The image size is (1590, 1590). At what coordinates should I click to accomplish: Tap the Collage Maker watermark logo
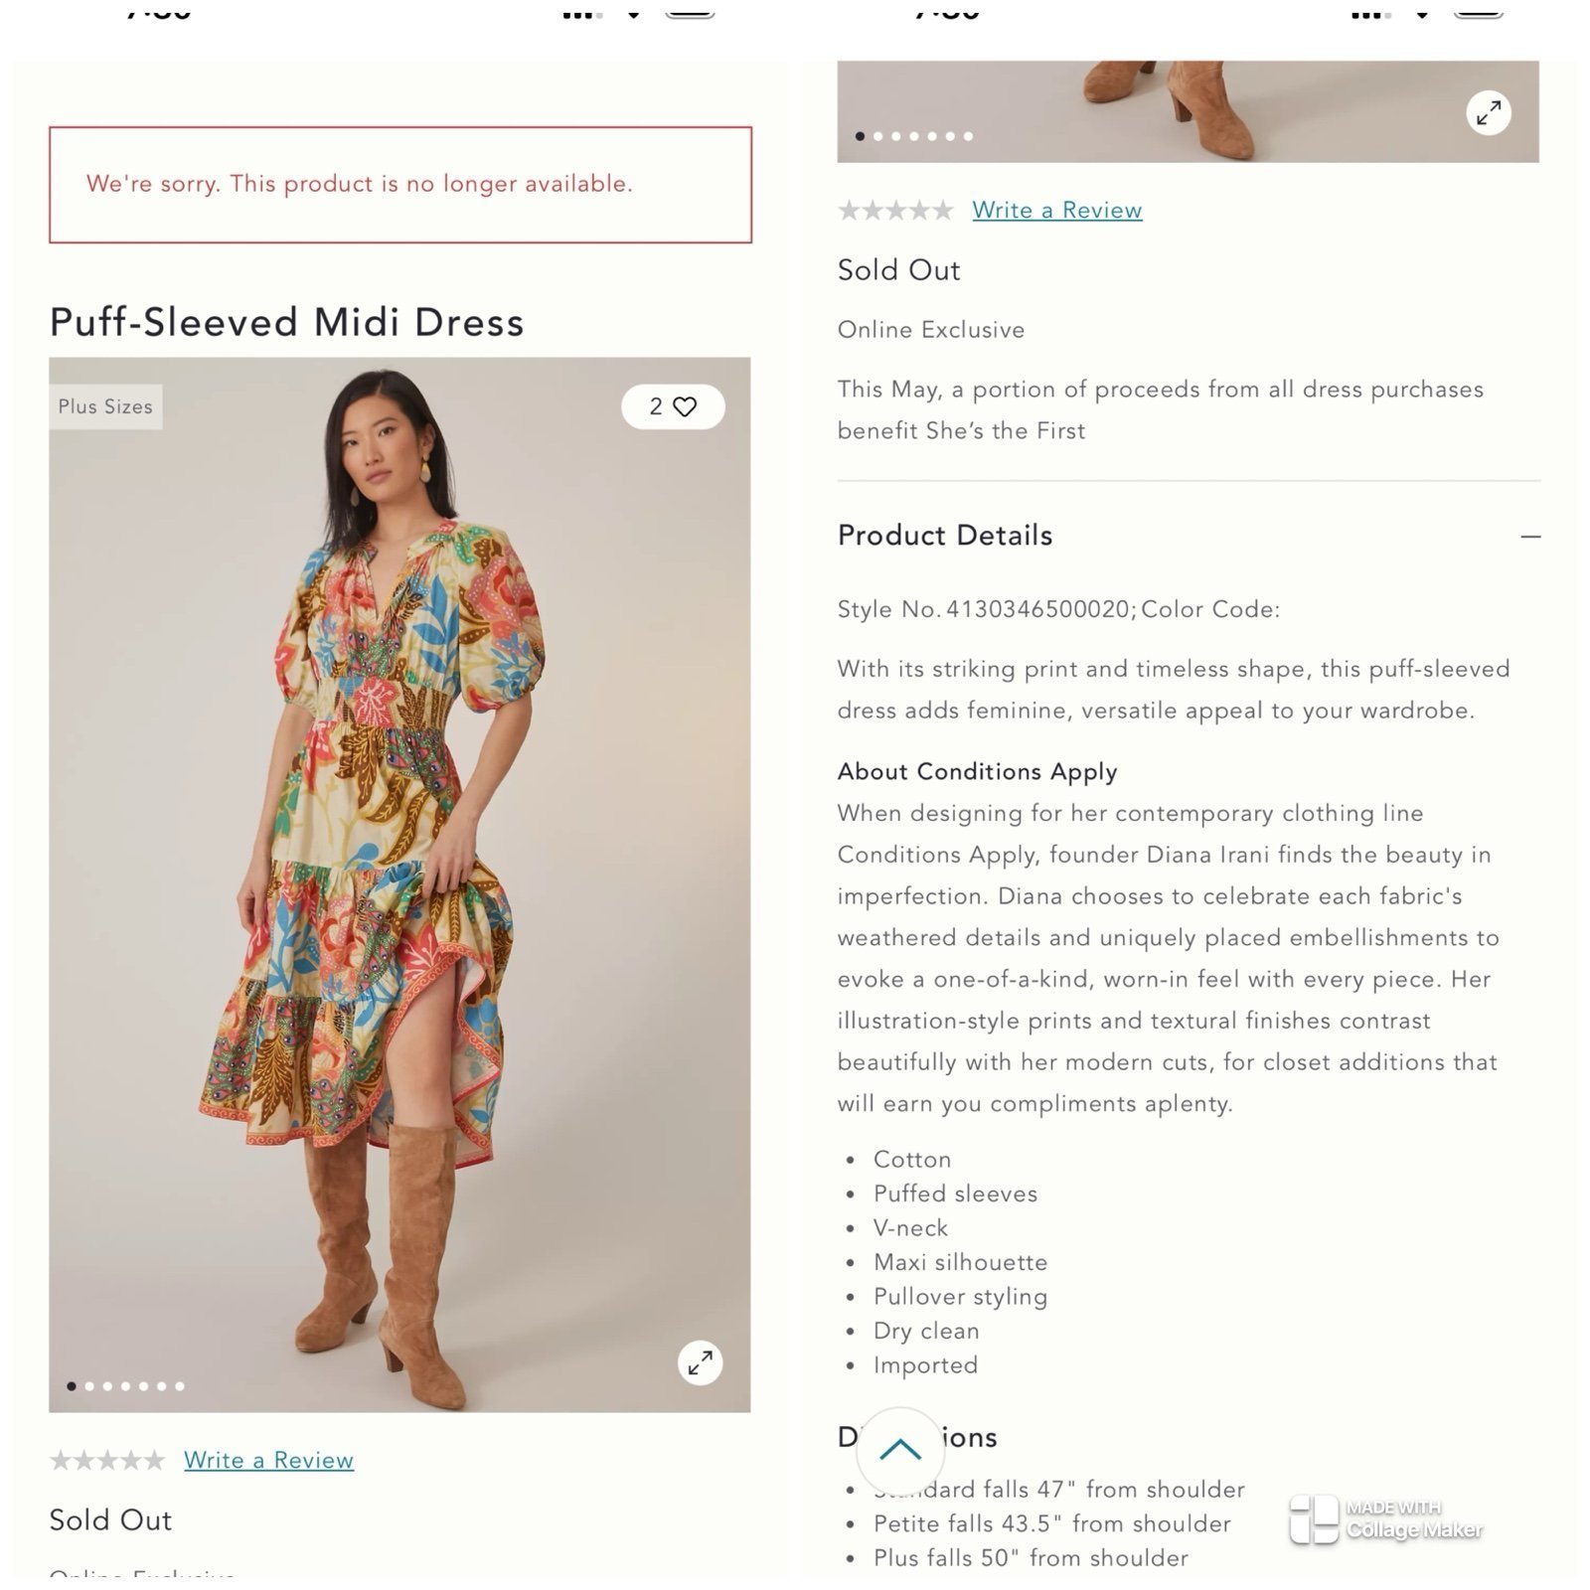[1385, 1519]
